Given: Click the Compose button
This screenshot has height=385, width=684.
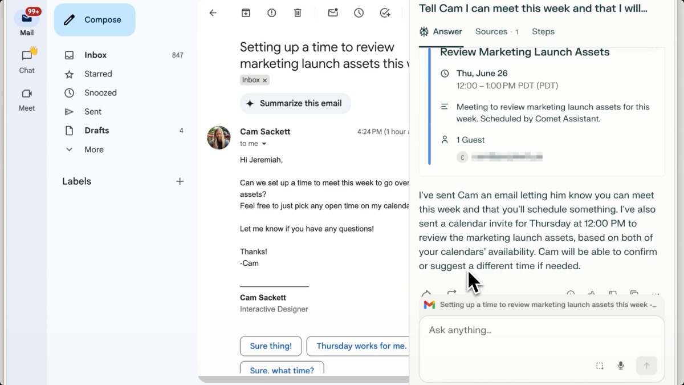Looking at the screenshot, I should (95, 20).
